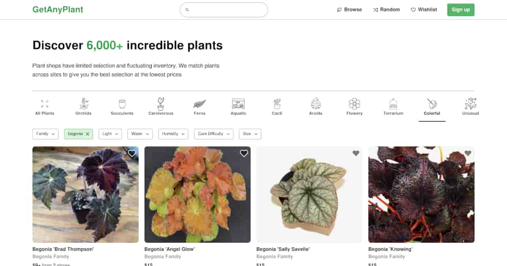Expand the Family filter dropdown
This screenshot has height=266, width=507.
(x=45, y=134)
